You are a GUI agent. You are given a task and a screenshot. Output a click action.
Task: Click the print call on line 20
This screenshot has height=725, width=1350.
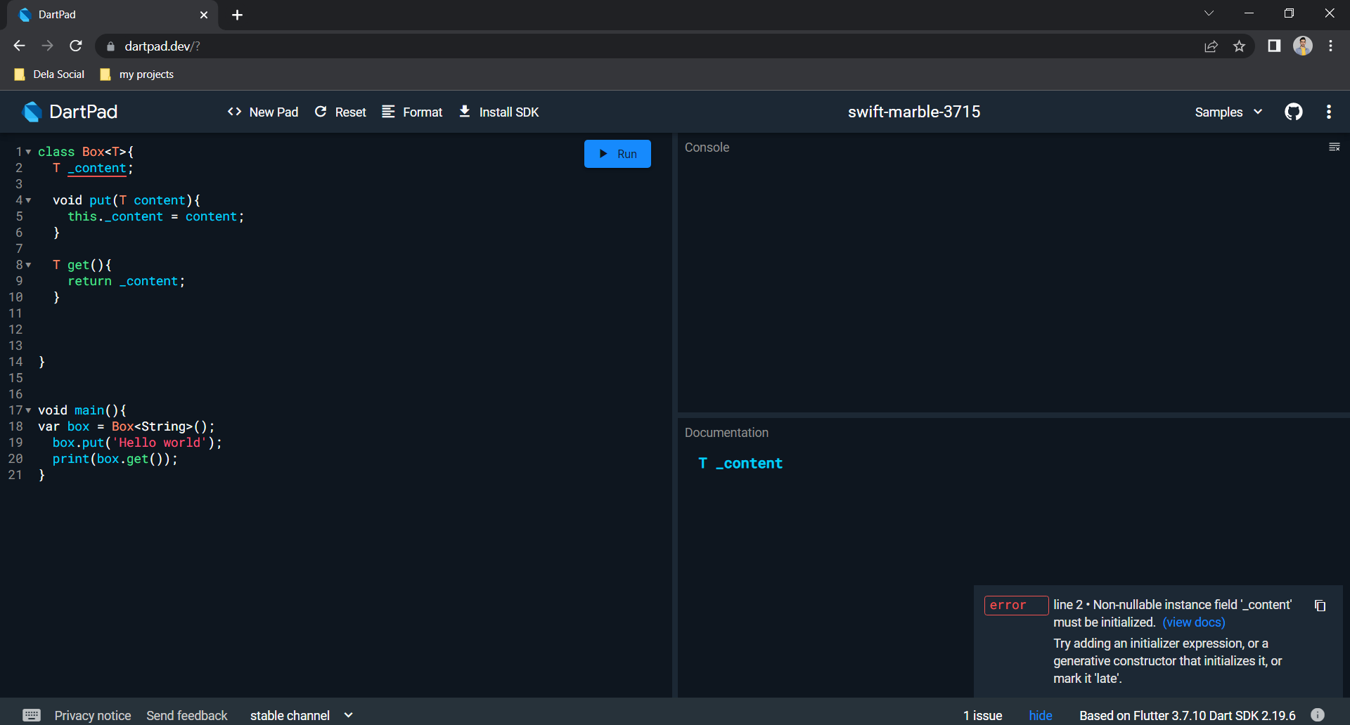point(115,459)
